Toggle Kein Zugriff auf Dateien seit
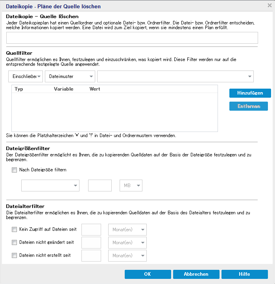 (15, 229)
